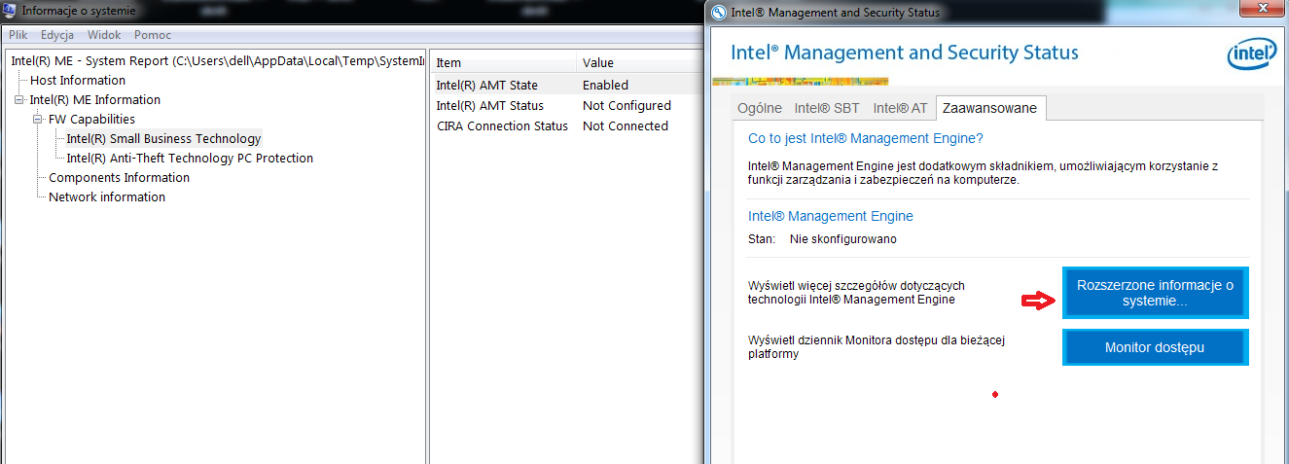
Task: Select the CIRA Connection Status row
Action: [566, 126]
